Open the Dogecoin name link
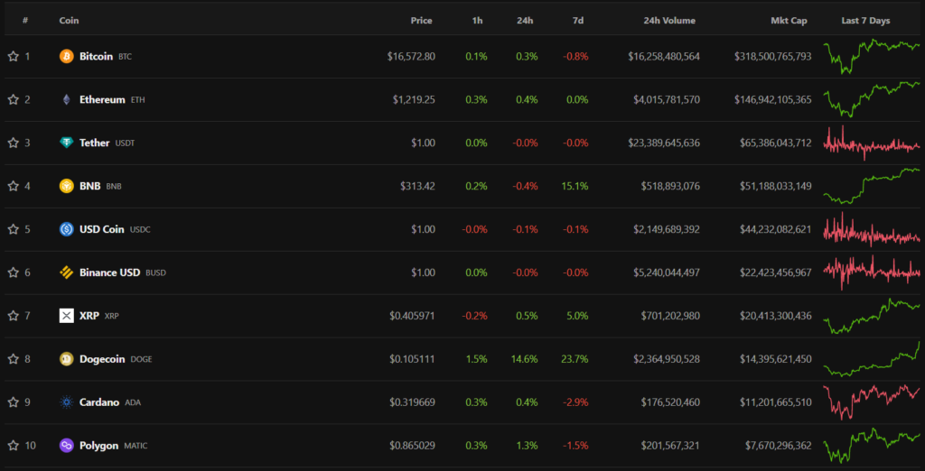925x471 pixels. pos(102,359)
